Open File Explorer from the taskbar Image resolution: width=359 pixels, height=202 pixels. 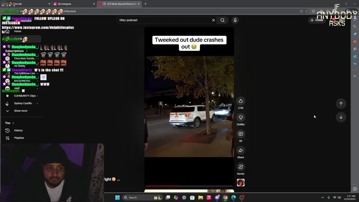point(201,198)
